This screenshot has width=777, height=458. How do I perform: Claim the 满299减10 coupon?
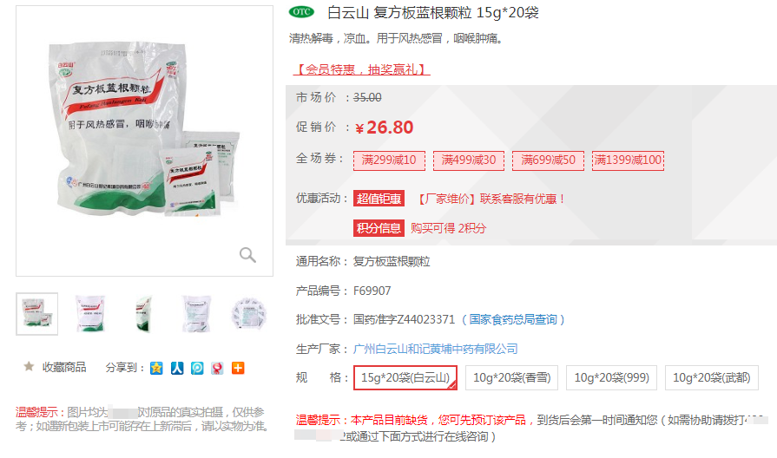click(x=389, y=160)
